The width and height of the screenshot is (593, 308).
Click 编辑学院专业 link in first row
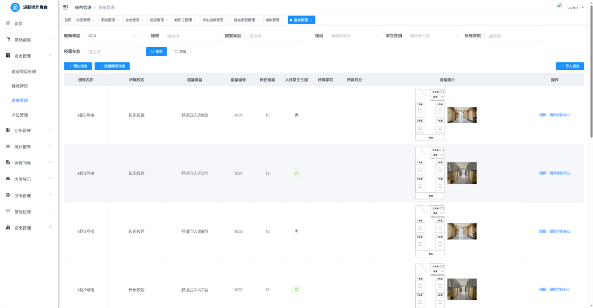560,115
